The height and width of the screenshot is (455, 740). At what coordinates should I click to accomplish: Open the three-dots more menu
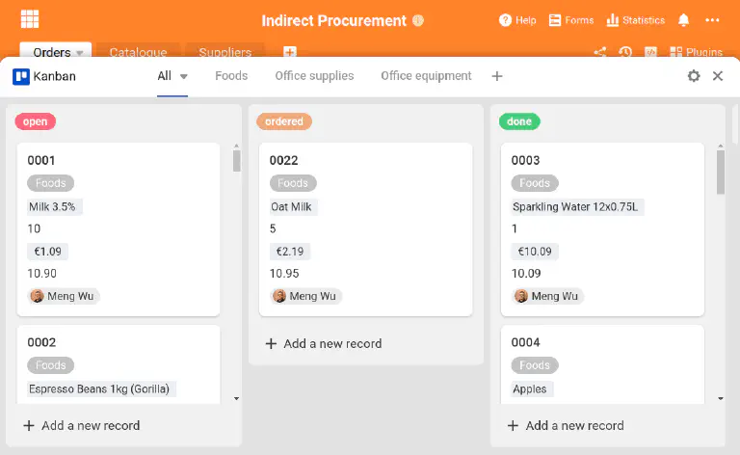[x=712, y=20]
